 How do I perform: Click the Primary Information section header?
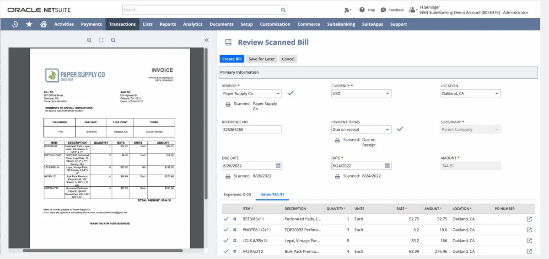pos(378,72)
